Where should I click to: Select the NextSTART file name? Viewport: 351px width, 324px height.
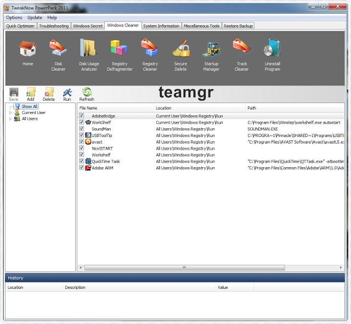coord(102,149)
